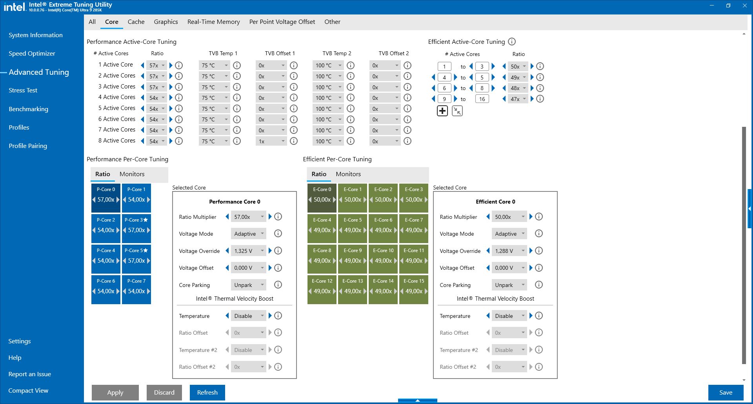Open Performance Core 0 Core Parking dropdown

point(249,285)
